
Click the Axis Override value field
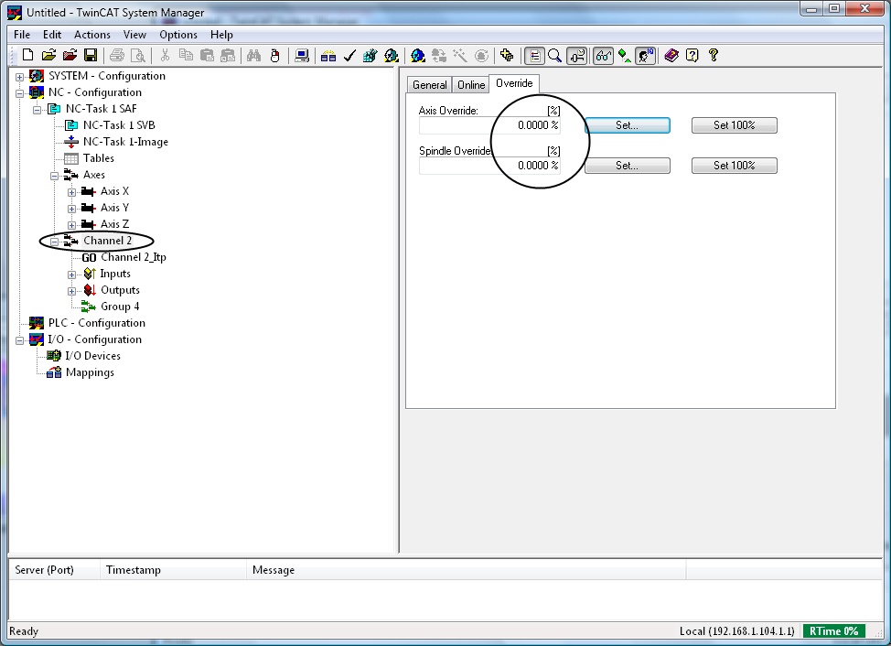[x=489, y=125]
